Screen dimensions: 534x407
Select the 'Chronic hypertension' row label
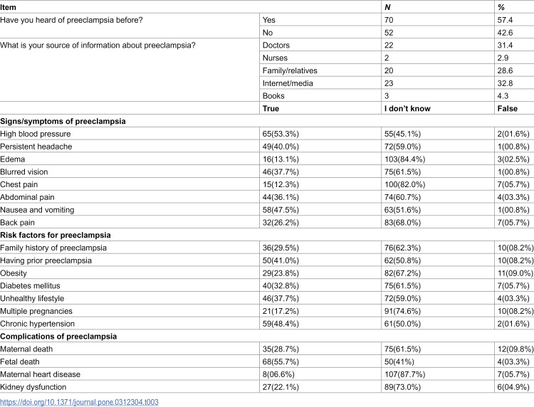click(x=38, y=324)
